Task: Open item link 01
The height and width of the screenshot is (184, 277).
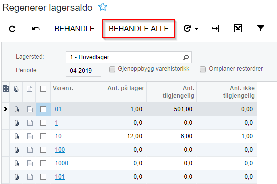Action: [58, 109]
